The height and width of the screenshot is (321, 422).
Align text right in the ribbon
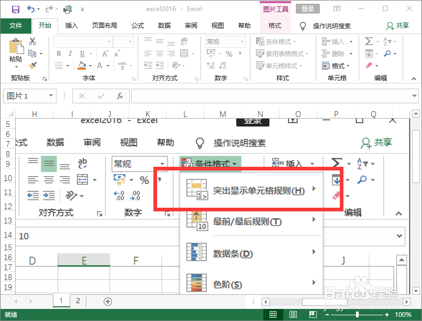(171, 53)
